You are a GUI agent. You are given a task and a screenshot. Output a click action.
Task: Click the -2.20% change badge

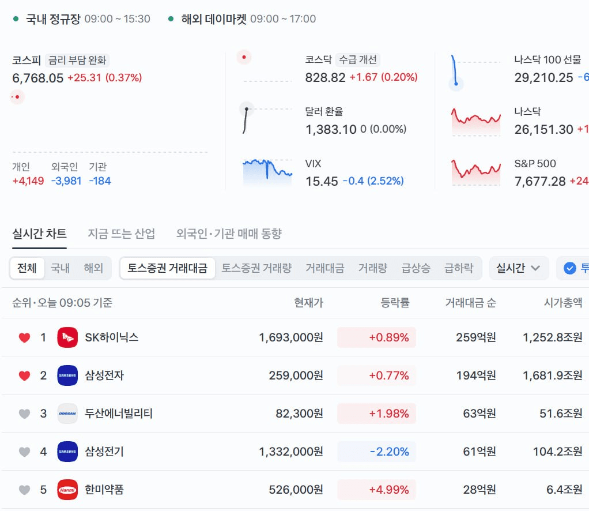point(376,451)
